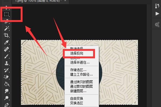Choose 选择反向 from context menu
This screenshot has width=161, height=107.
pyautogui.click(x=76, y=53)
